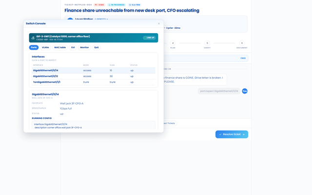The height and width of the screenshot is (195, 312).
Task: Select step 5 Verify circle
Action: [x=207, y=43]
